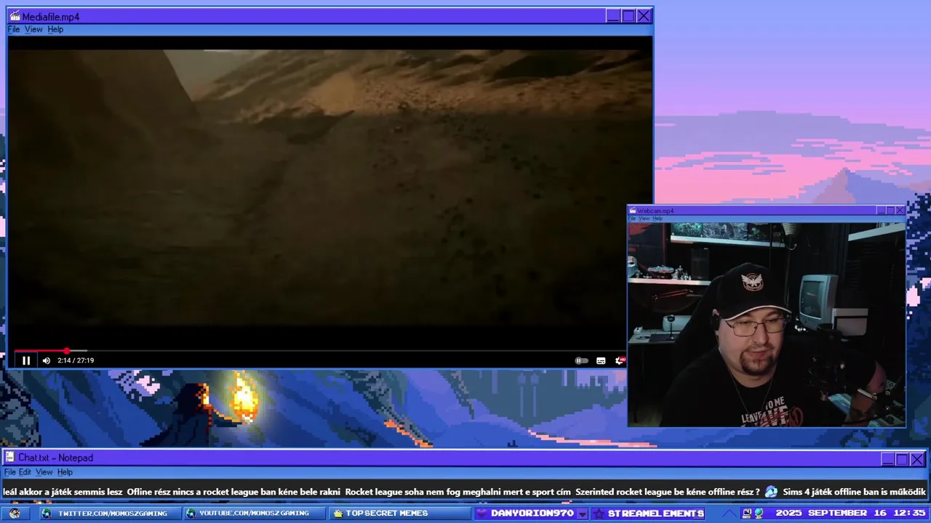931x523 pixels.
Task: Expand dropdown arrow next to DANYORION970
Action: [582, 514]
